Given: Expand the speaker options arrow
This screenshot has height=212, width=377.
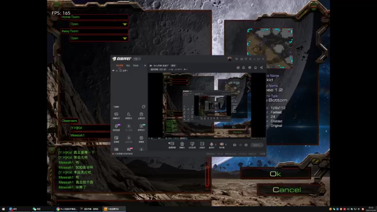Looking at the screenshot, I should [226, 145].
